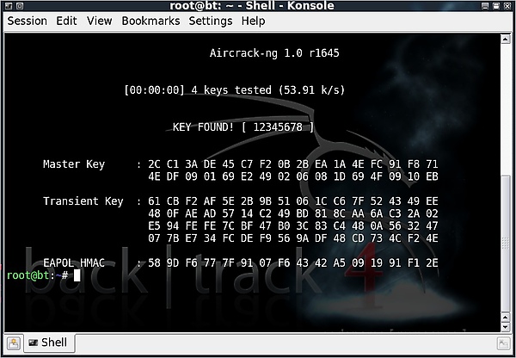Maximize the Konsole window
Image resolution: width=516 pixels, height=358 pixels.
496,6
